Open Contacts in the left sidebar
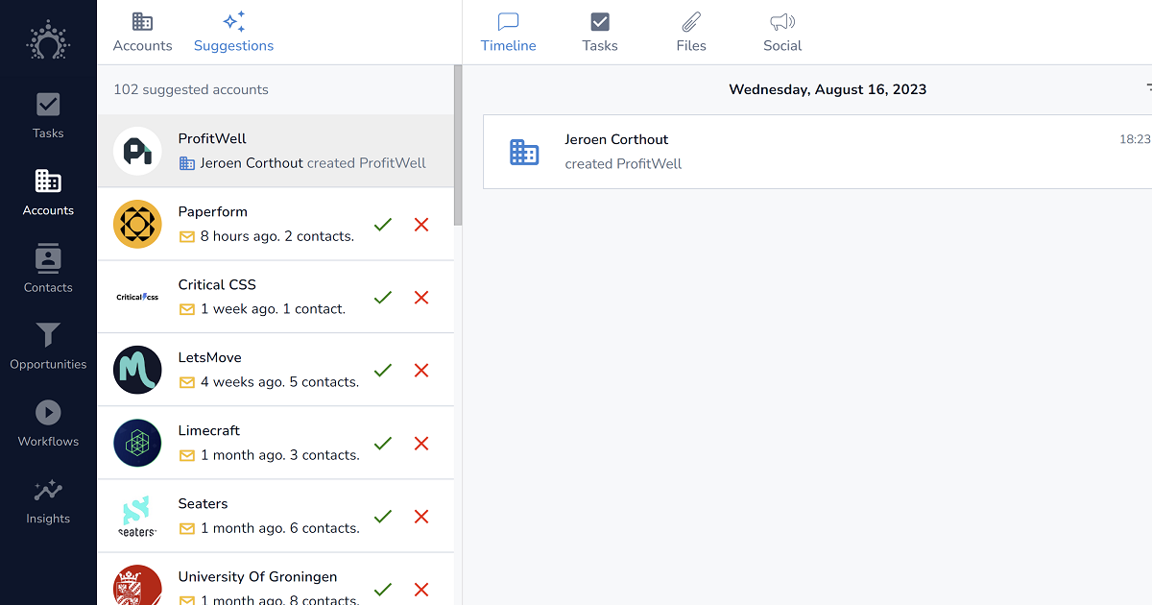This screenshot has width=1152, height=605. click(48, 269)
